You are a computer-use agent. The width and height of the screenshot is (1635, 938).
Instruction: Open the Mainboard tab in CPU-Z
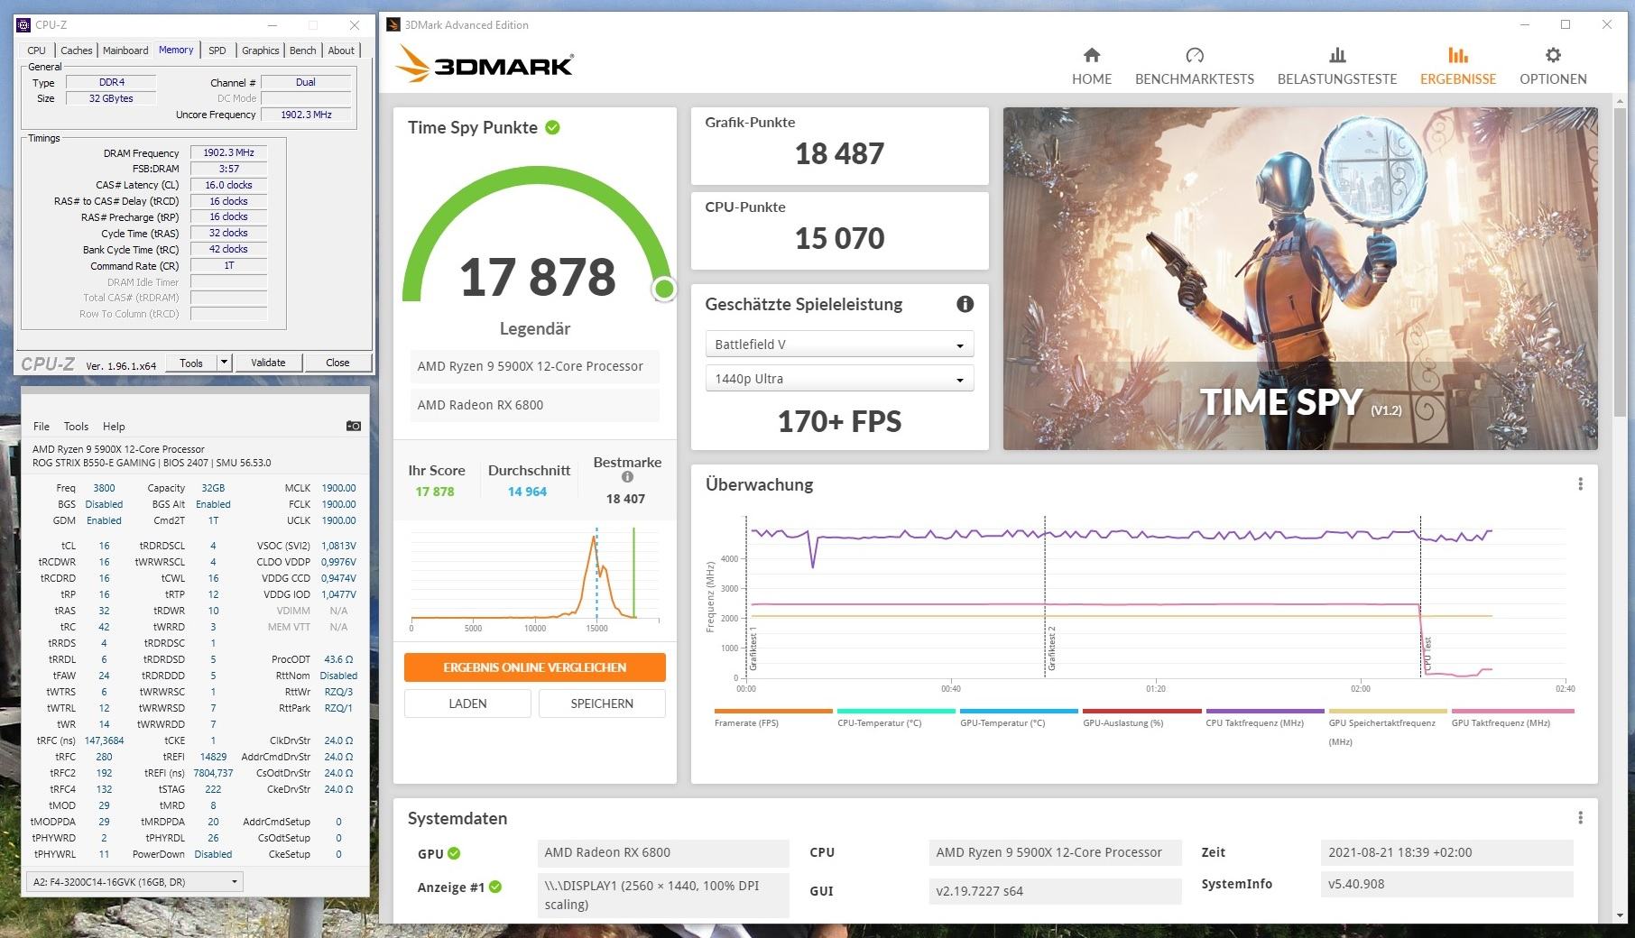pos(125,51)
